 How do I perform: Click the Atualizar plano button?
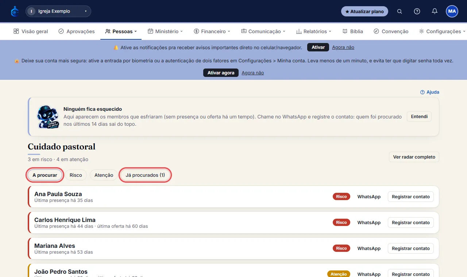[x=364, y=11]
